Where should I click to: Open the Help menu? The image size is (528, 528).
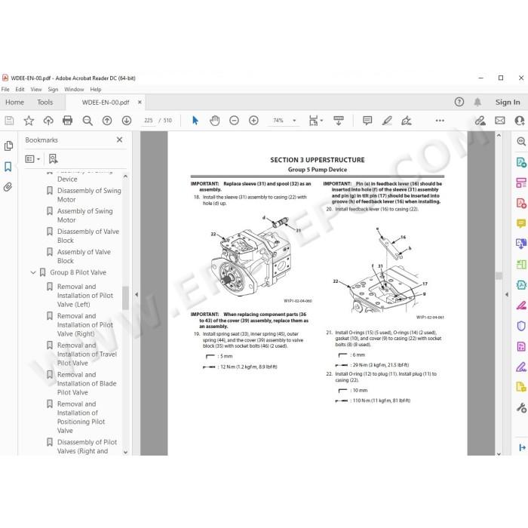[96, 89]
